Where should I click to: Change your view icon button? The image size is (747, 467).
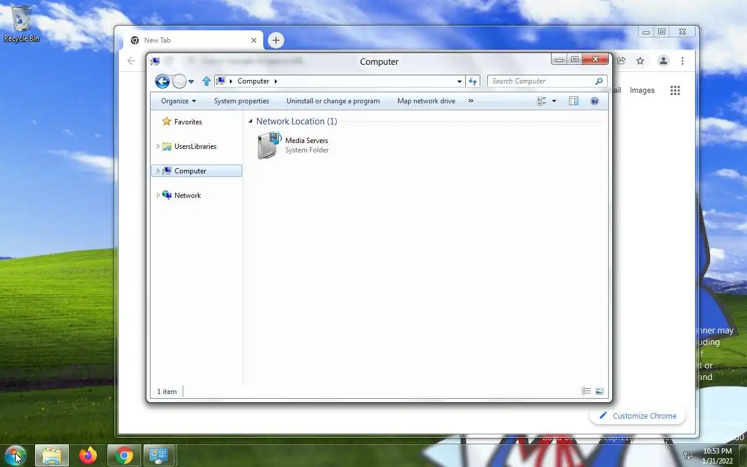coord(542,101)
